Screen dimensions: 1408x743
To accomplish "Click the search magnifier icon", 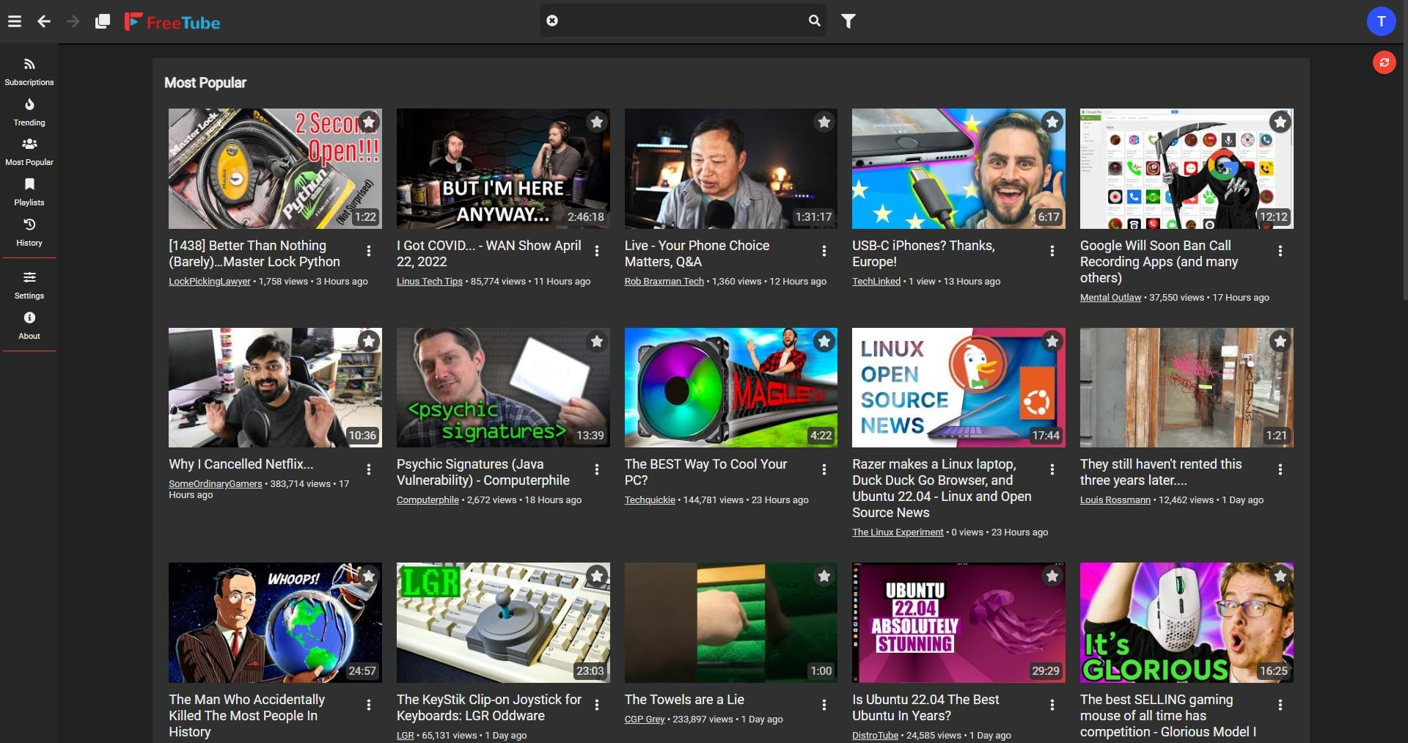I will click(x=814, y=21).
